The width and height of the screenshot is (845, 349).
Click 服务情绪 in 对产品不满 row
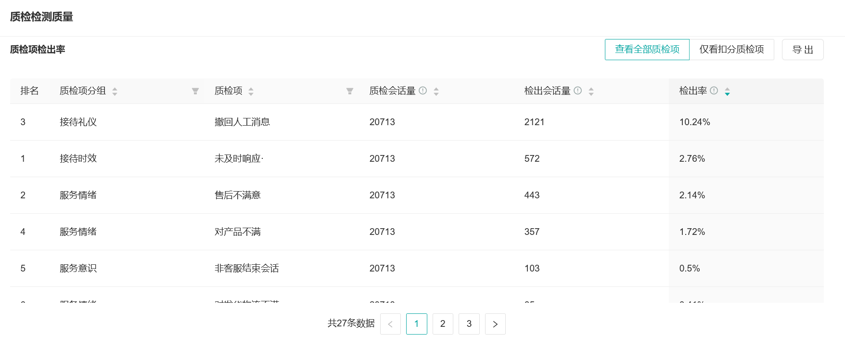coord(78,232)
